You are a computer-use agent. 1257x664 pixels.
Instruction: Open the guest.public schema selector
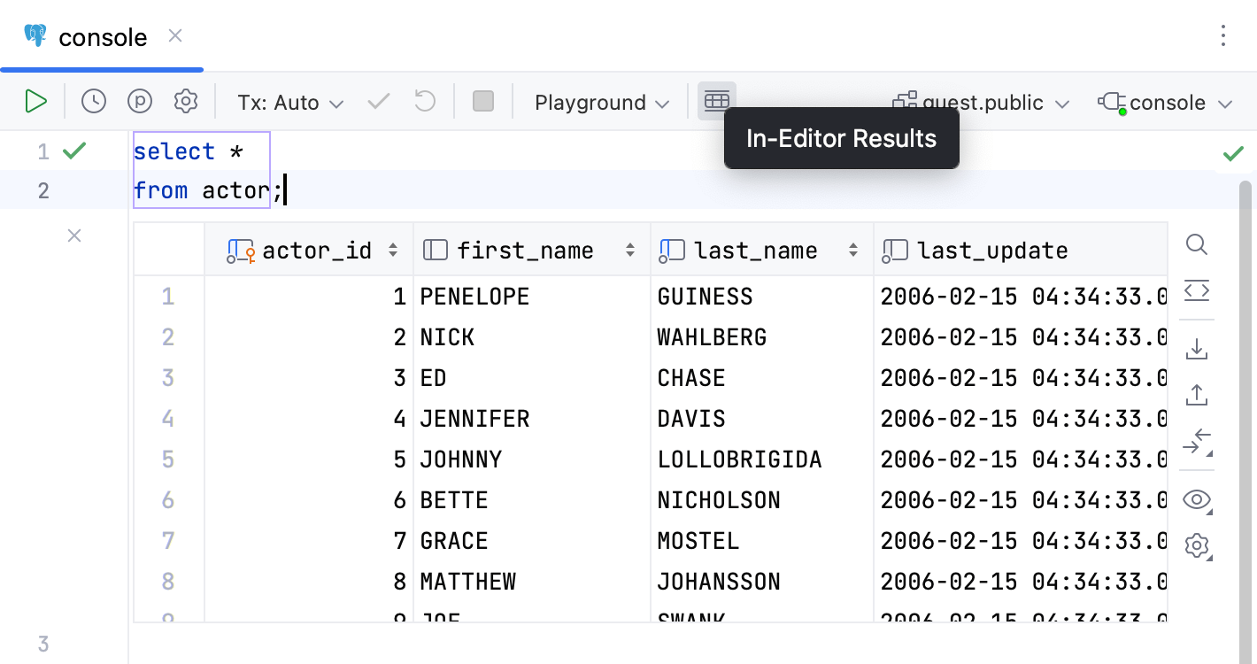(981, 102)
